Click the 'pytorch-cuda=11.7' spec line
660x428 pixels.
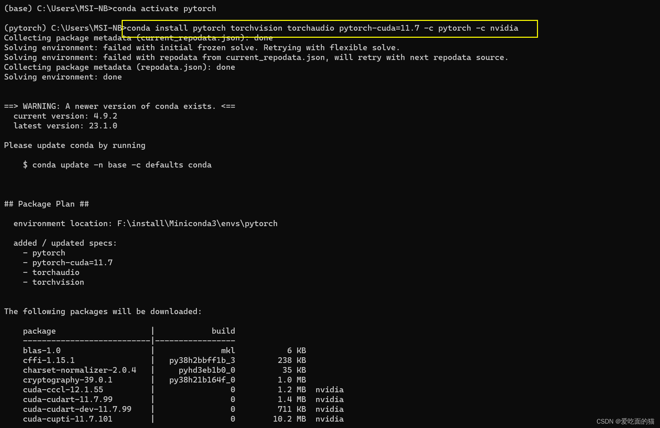coord(72,263)
